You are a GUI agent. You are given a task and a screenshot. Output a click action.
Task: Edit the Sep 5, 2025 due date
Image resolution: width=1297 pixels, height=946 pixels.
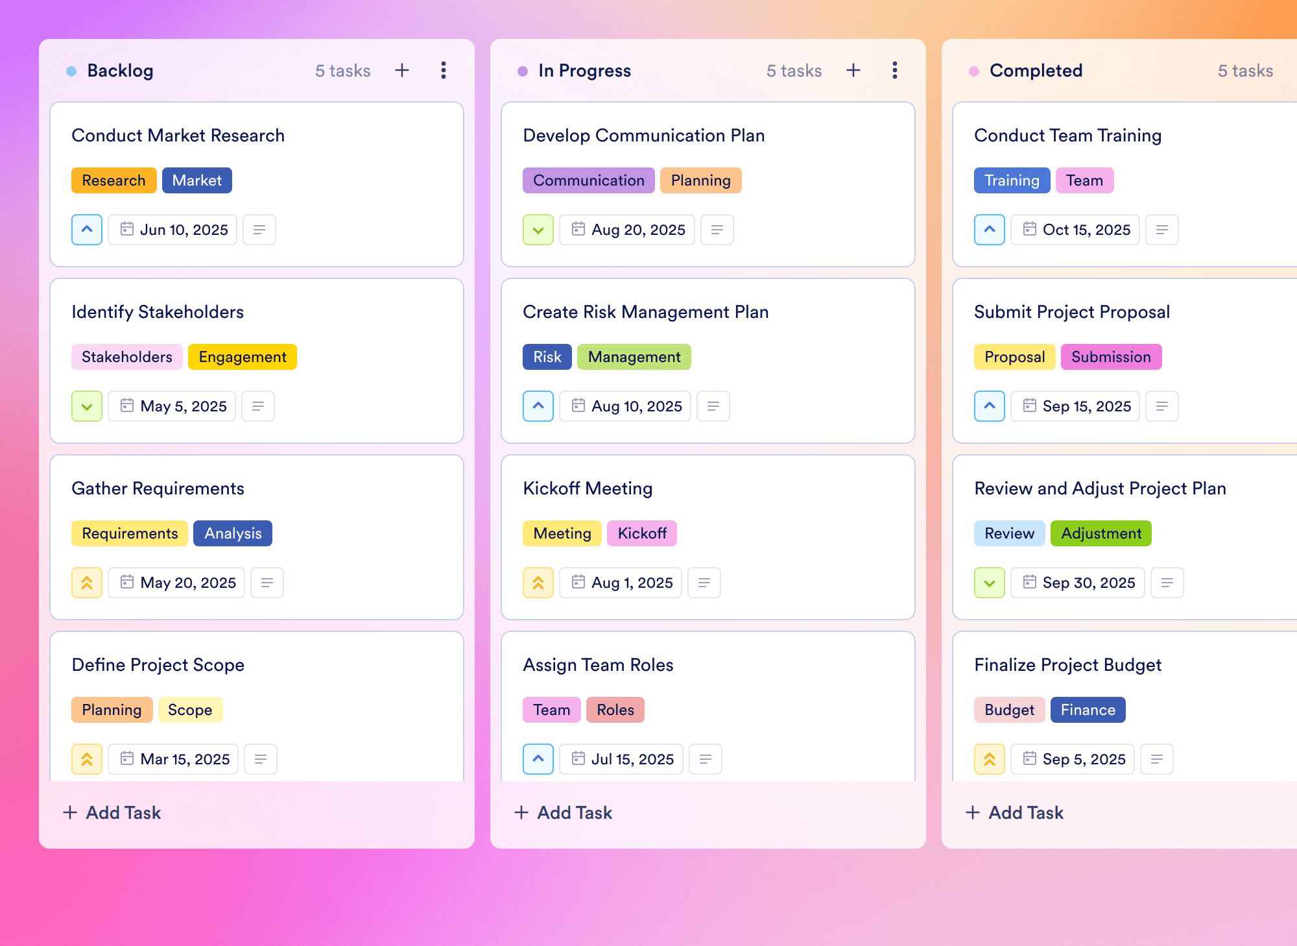click(1073, 759)
